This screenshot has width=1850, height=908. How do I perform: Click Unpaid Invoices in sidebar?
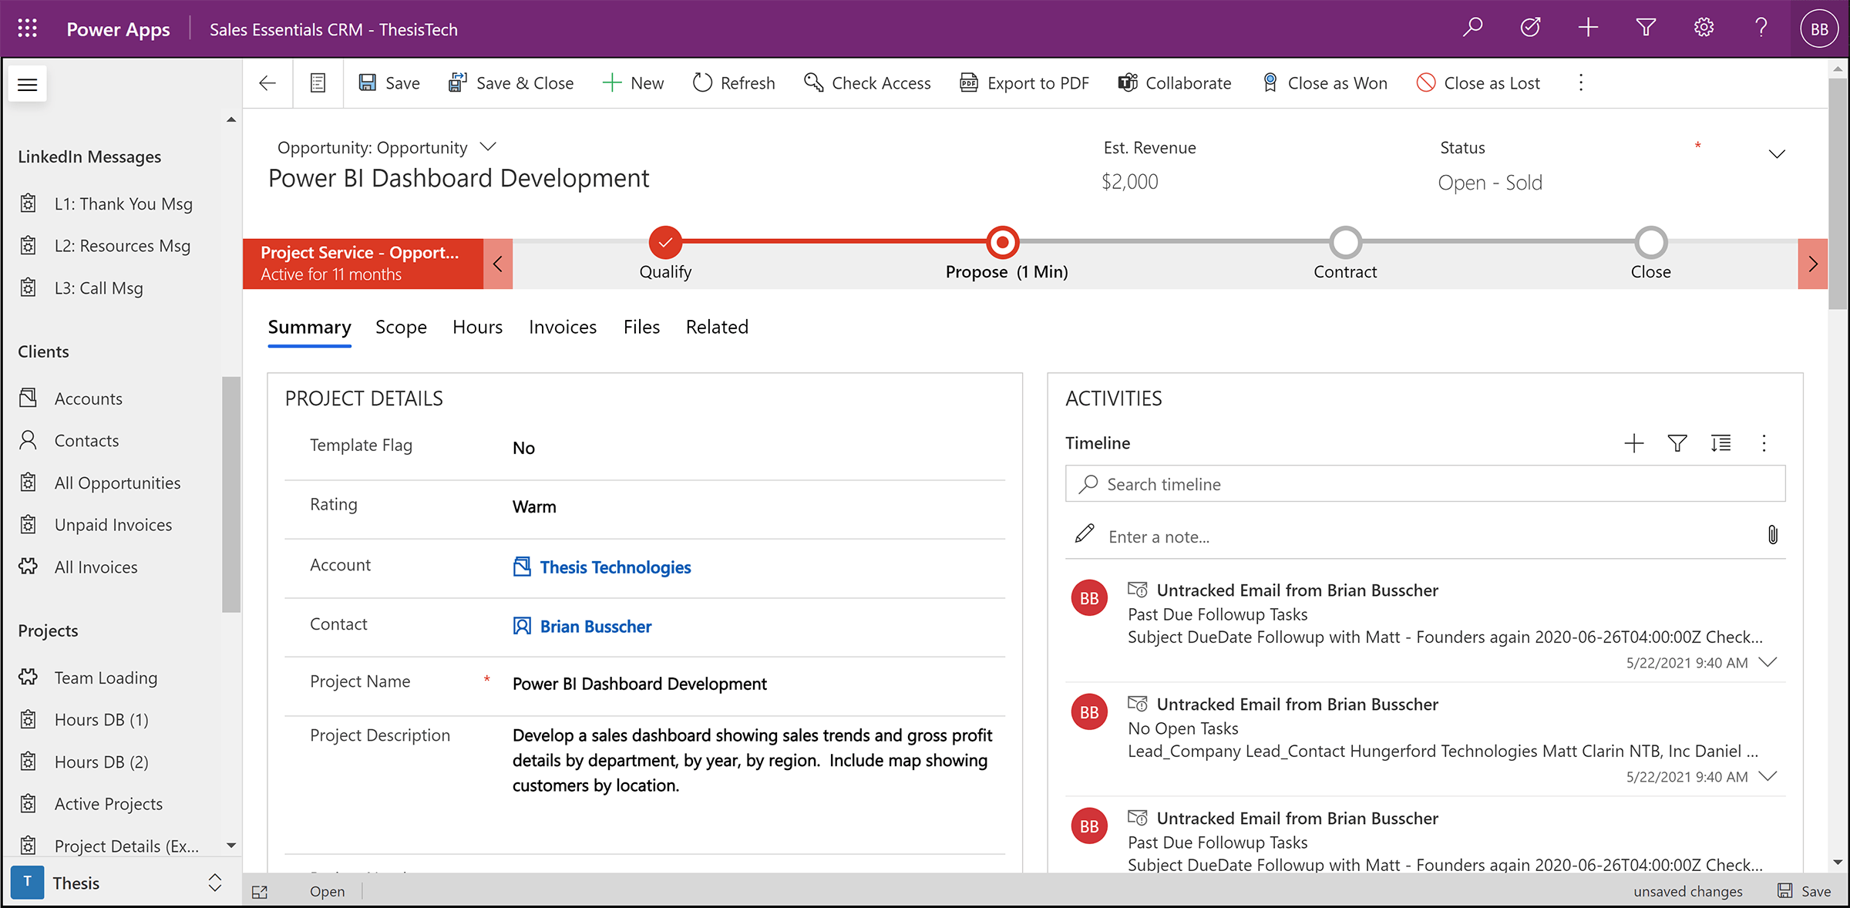tap(113, 525)
